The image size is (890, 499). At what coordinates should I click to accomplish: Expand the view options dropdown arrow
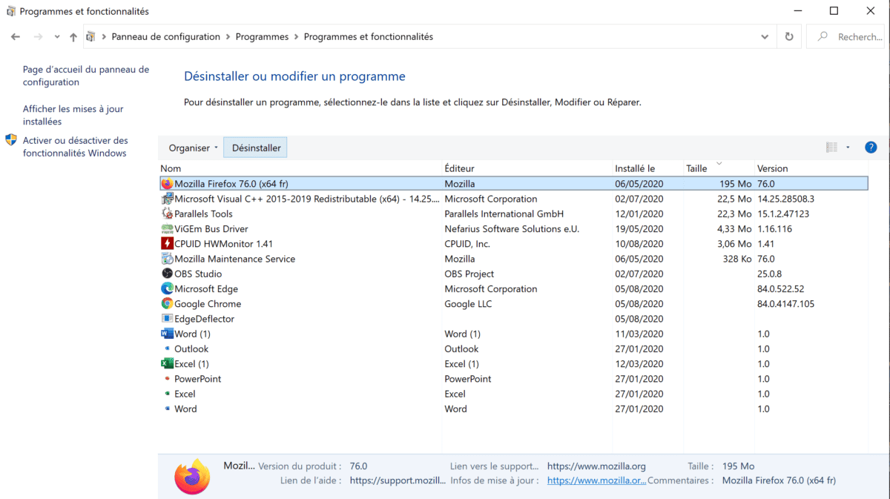(848, 148)
